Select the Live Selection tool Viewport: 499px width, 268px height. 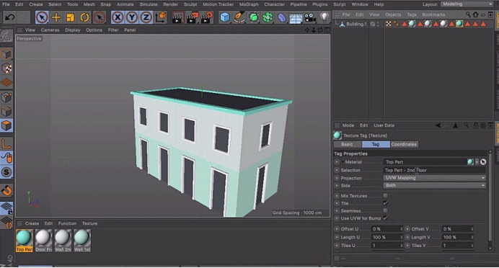(42, 17)
